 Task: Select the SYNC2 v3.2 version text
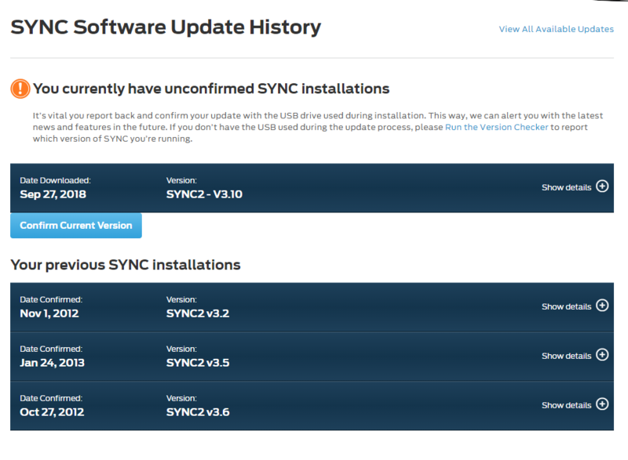coord(198,313)
